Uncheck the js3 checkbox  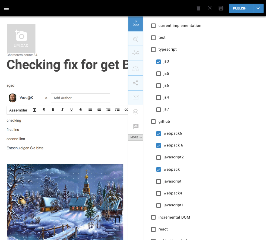[159, 62]
